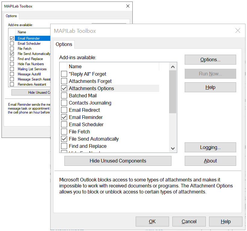
Task: Close the back MAPILab Toolbox window
Action: [x=128, y=6]
